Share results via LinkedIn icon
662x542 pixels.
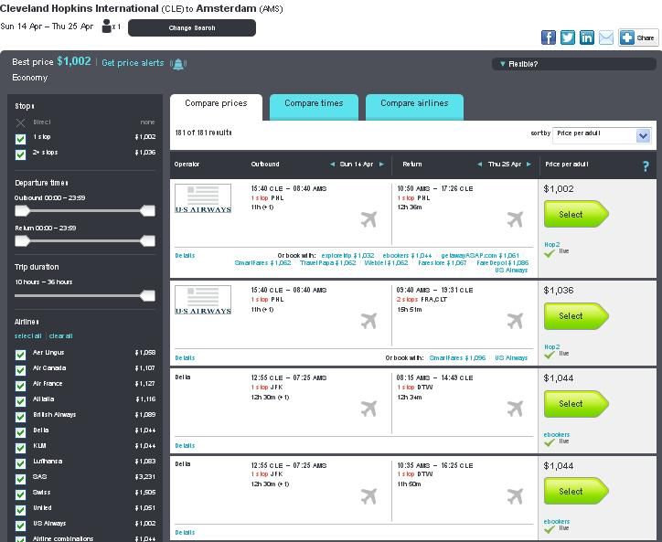587,37
